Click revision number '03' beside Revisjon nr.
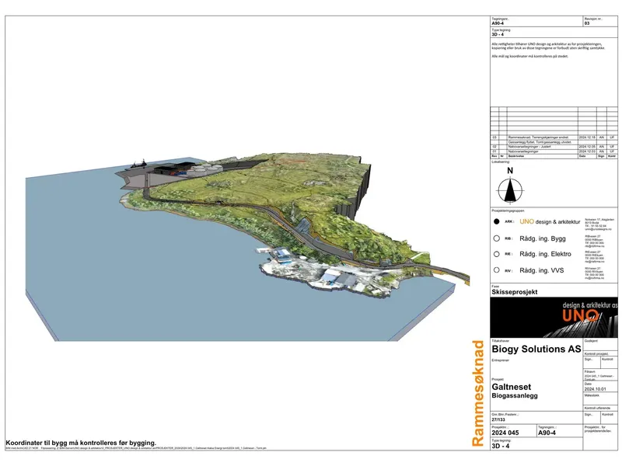 tap(587, 23)
